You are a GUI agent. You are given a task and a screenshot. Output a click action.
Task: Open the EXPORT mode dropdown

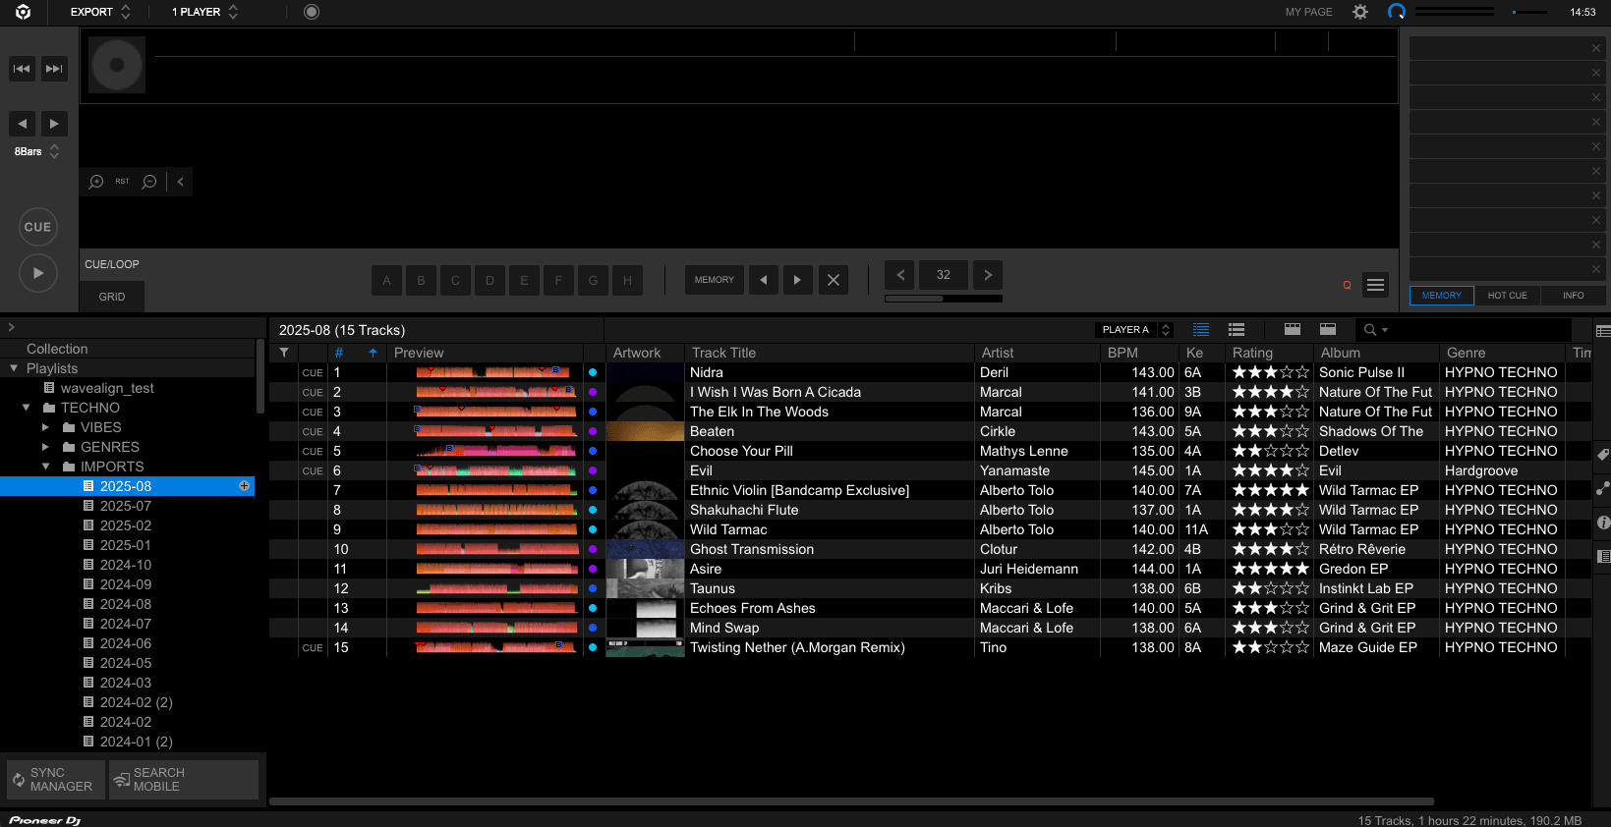[x=99, y=12]
